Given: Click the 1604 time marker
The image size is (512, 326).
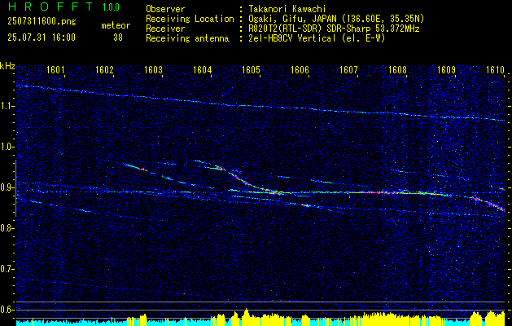Looking at the screenshot, I should point(202,69).
